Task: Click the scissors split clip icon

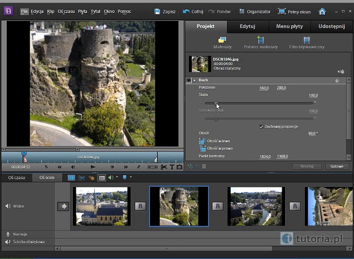Action: click(164, 167)
